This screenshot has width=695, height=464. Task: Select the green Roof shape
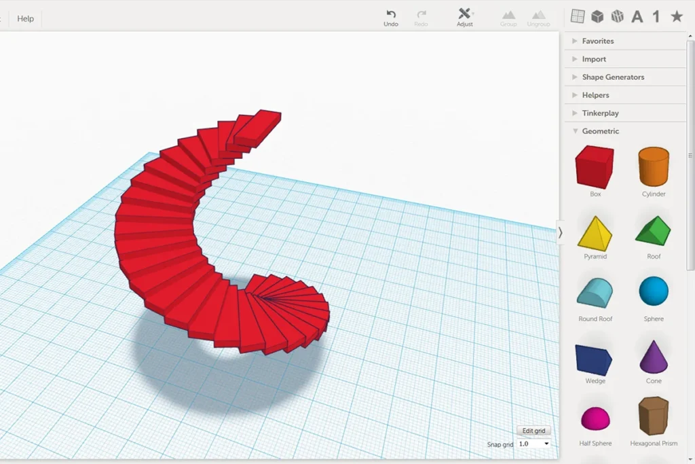653,232
